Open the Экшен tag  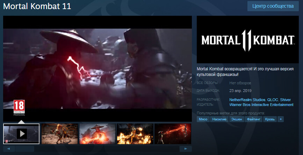click(237, 119)
